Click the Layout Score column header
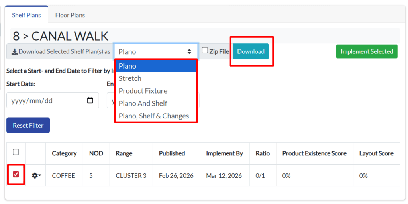The width and height of the screenshot is (408, 204). [376, 153]
